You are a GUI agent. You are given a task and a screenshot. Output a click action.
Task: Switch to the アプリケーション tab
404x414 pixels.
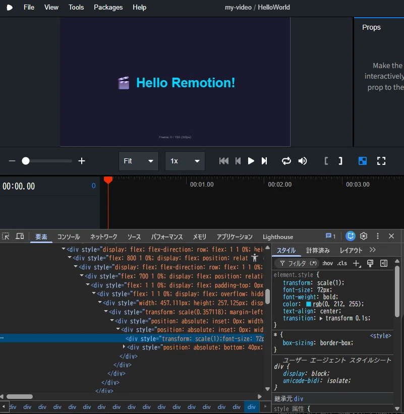pyautogui.click(x=235, y=237)
